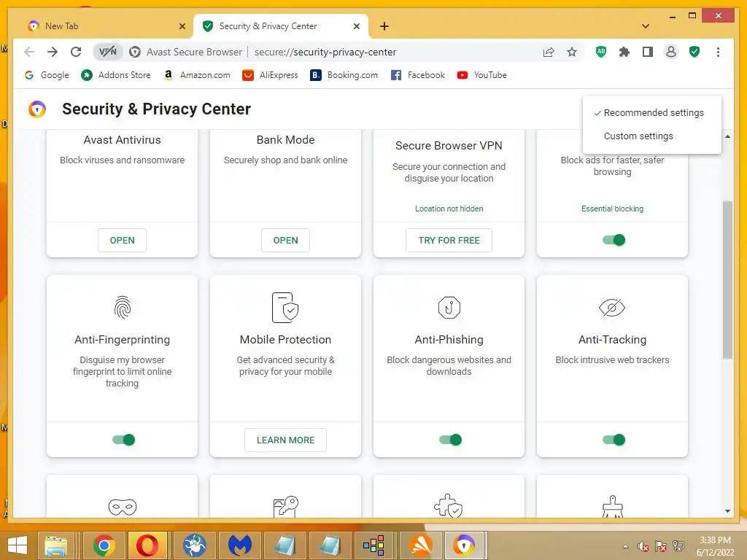Toggle Anti-Phishing switch
The height and width of the screenshot is (560, 747).
(450, 440)
